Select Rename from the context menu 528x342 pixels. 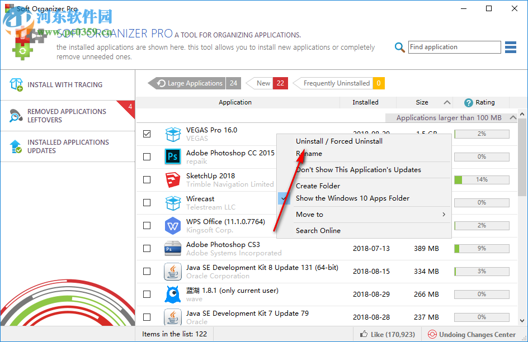click(309, 153)
